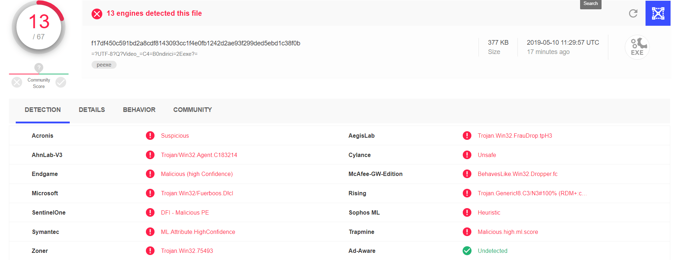Screen dimensions: 677x260
Task: Click BehavesLike.Win32.Dropper.fc result
Action: point(517,174)
